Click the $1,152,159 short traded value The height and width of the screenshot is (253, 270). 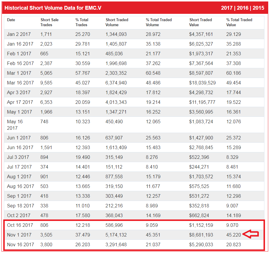point(201,225)
